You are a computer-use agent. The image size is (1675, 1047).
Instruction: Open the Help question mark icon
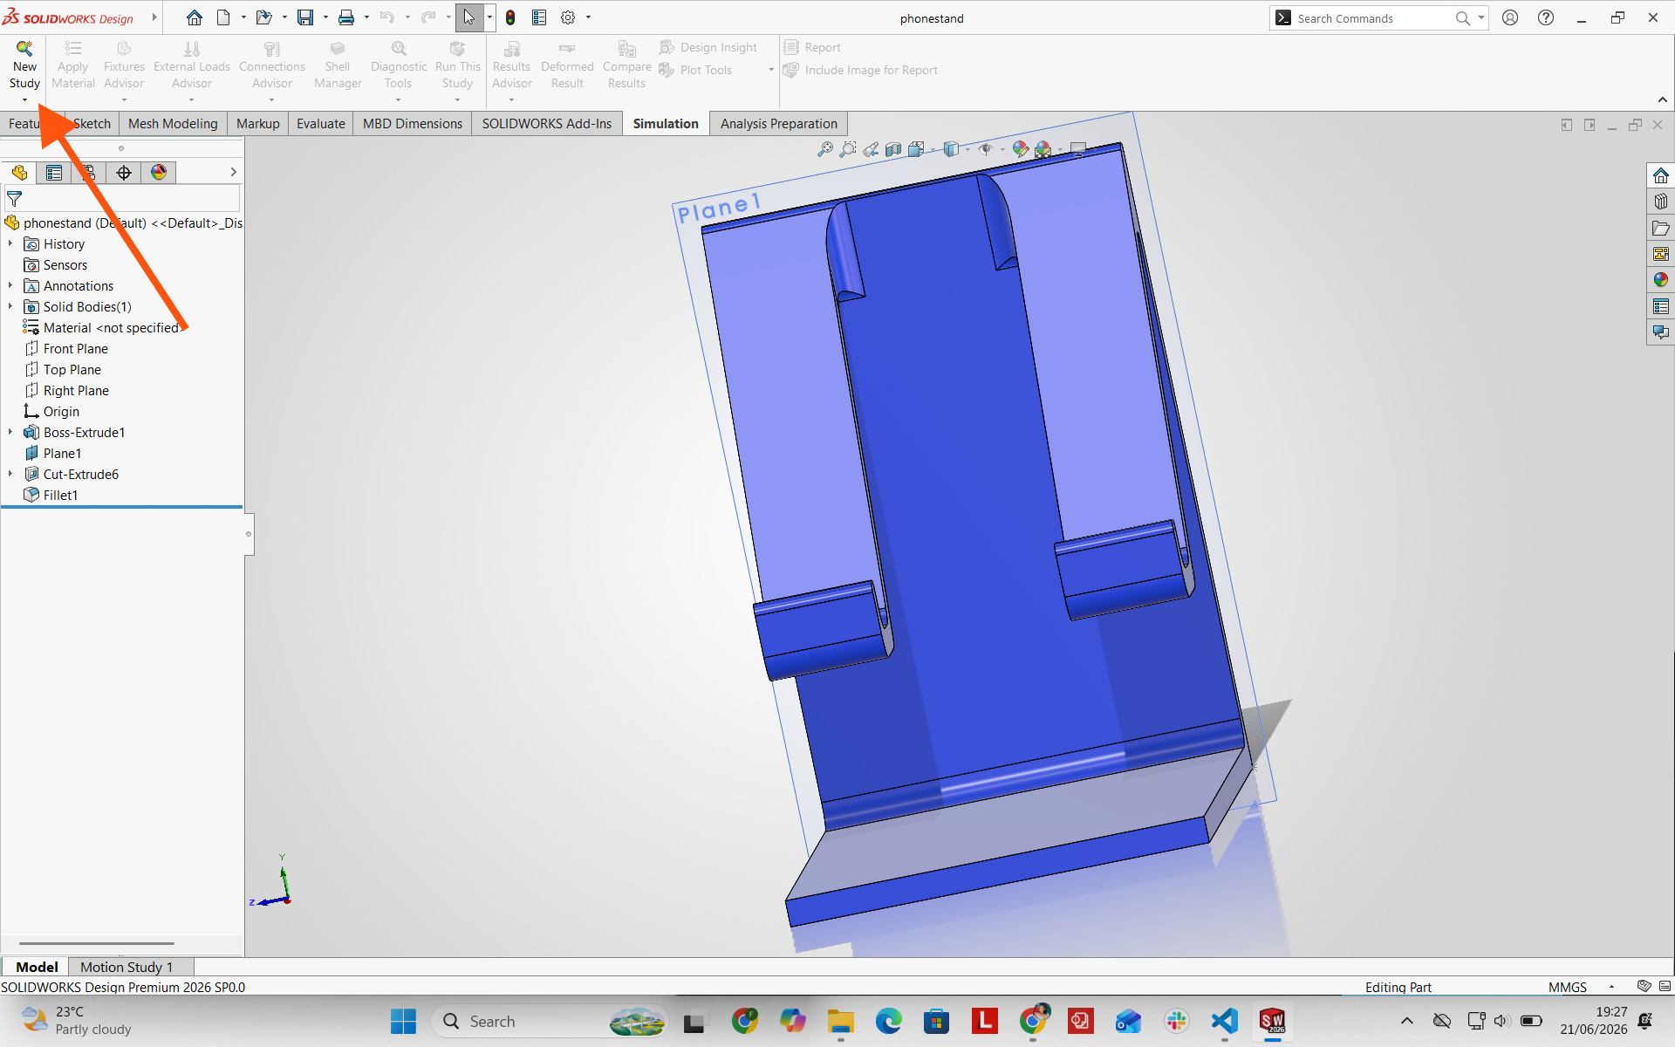1546,17
